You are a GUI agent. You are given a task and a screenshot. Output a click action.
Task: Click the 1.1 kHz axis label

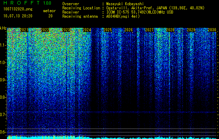click(3, 45)
